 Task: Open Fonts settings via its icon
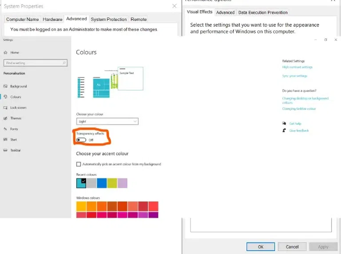[6, 129]
